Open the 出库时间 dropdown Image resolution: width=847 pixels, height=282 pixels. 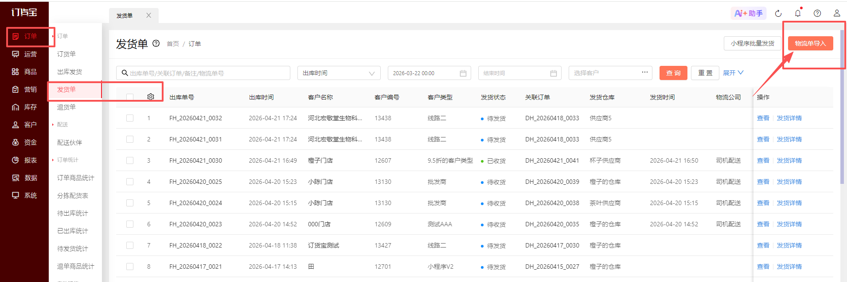339,73
